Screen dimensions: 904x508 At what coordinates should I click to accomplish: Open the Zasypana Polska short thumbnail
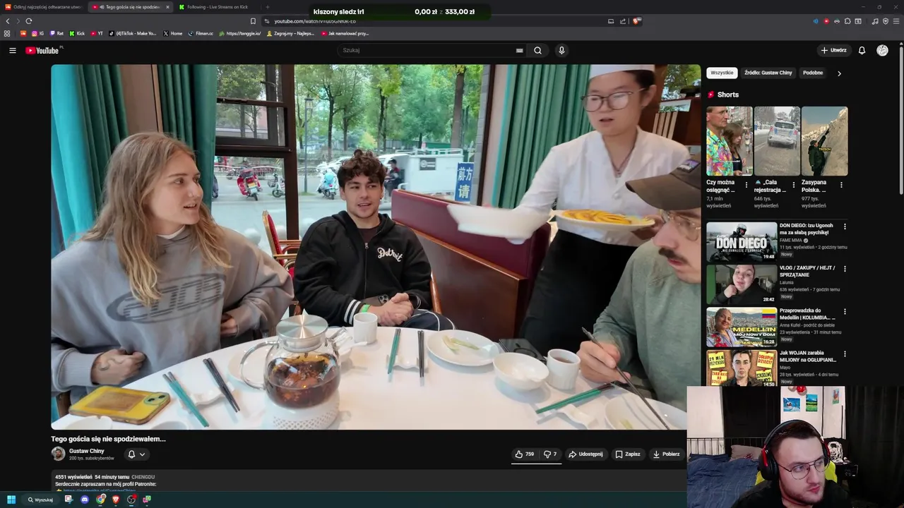824,141
